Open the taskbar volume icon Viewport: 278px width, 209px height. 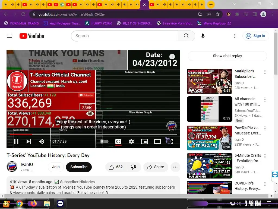(239, 204)
